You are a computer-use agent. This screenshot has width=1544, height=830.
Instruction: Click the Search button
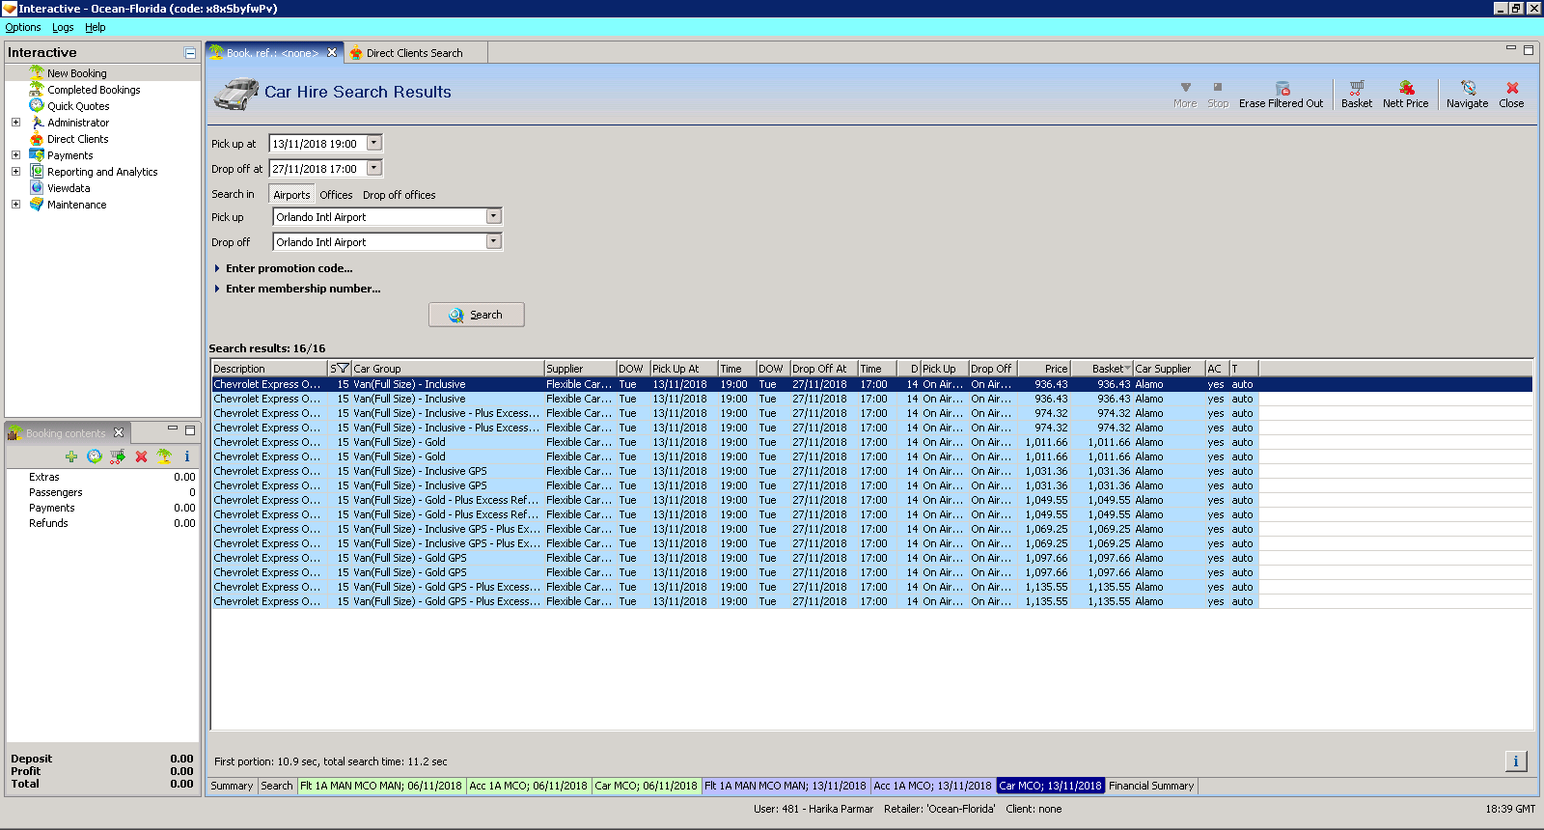pyautogui.click(x=477, y=315)
